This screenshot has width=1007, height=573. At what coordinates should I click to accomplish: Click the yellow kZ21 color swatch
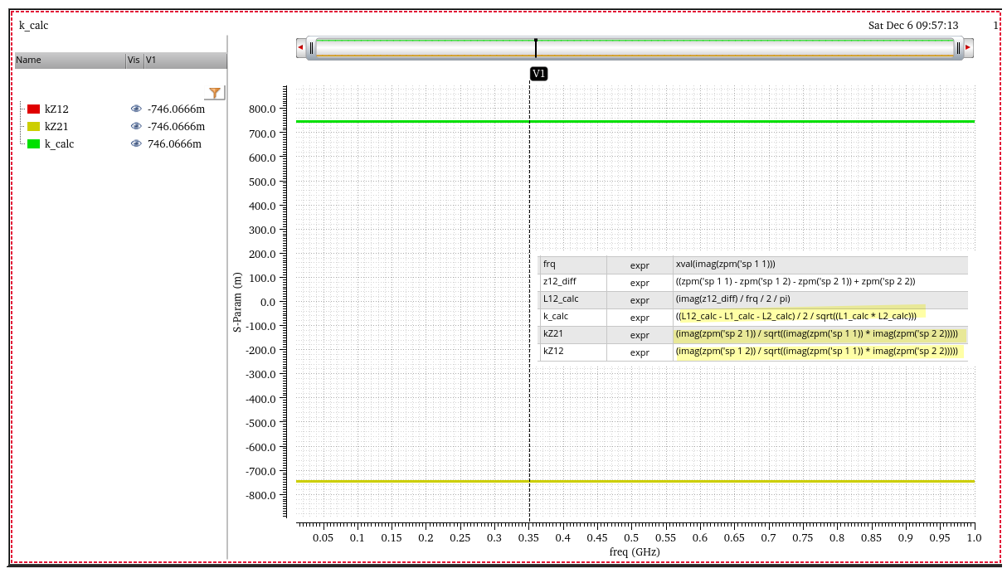coord(34,126)
